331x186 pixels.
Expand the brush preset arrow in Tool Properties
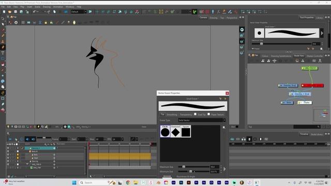click(x=322, y=33)
